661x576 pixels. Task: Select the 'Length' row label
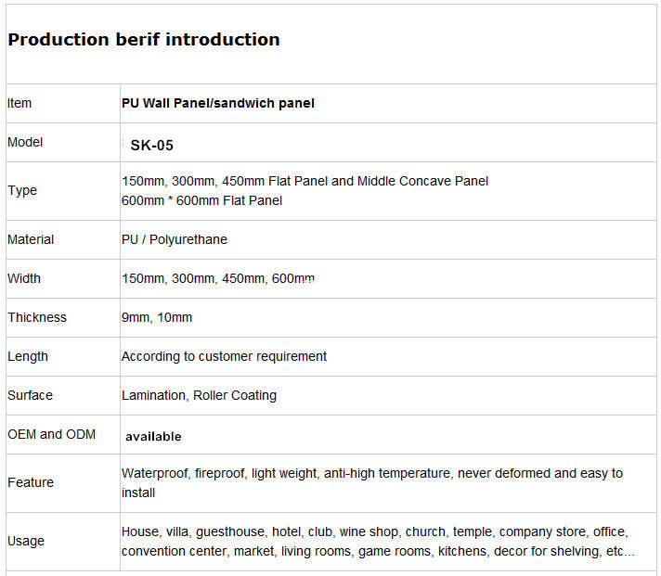coord(28,356)
